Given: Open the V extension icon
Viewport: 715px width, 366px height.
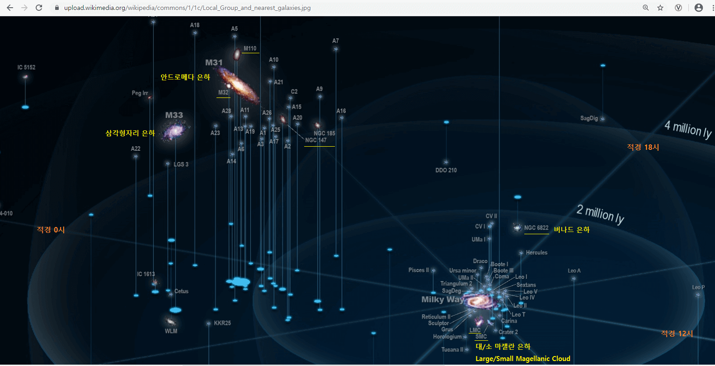Looking at the screenshot, I should pos(678,8).
